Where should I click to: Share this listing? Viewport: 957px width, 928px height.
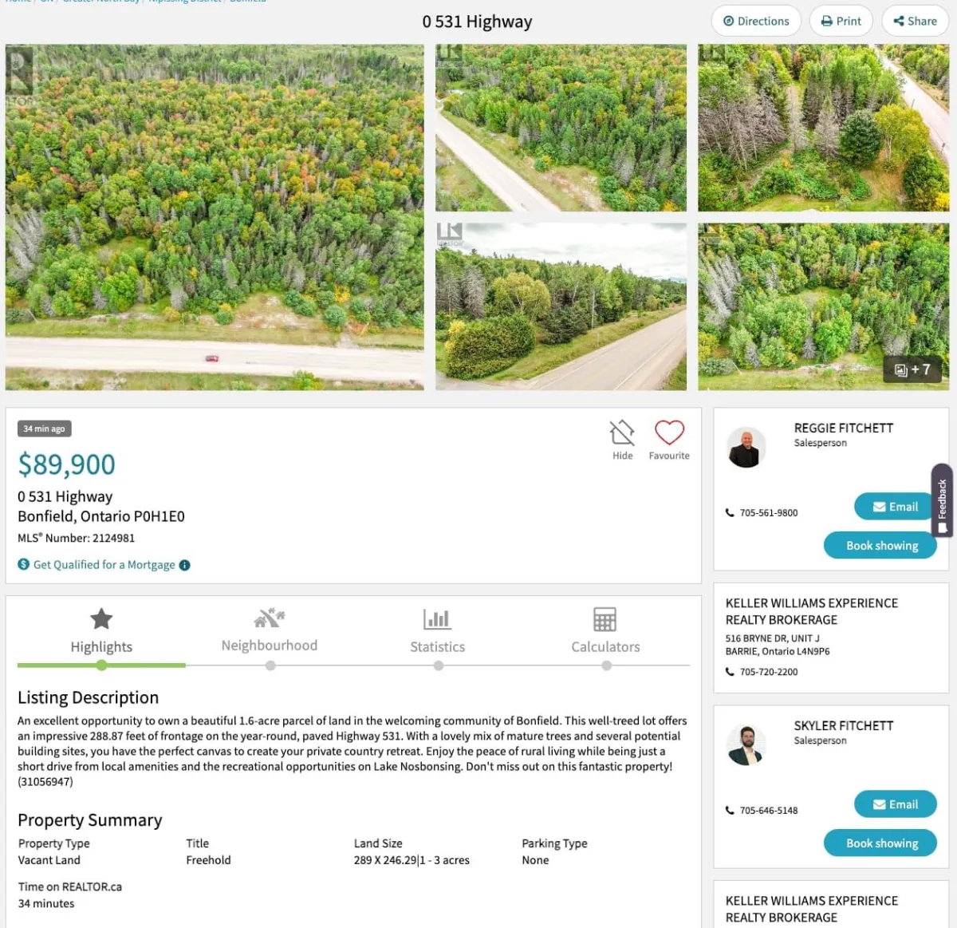tap(915, 22)
